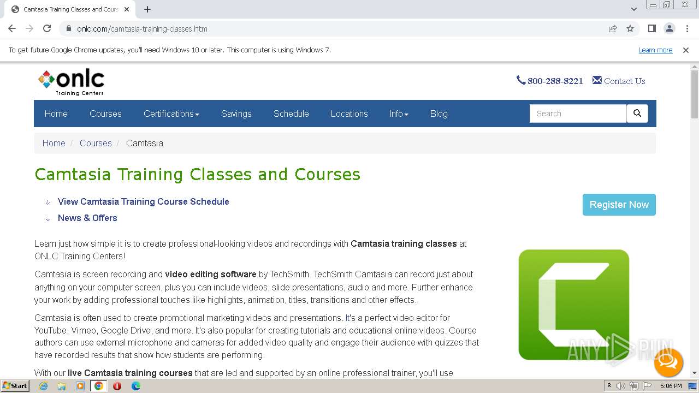Image resolution: width=699 pixels, height=393 pixels.
Task: Open Internet Explorer from the taskbar
Action: tap(44, 386)
